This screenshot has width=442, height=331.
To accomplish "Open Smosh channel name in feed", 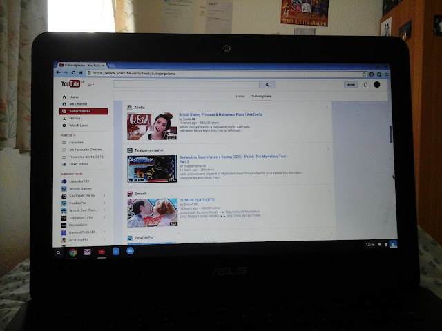I will pyautogui.click(x=140, y=194).
